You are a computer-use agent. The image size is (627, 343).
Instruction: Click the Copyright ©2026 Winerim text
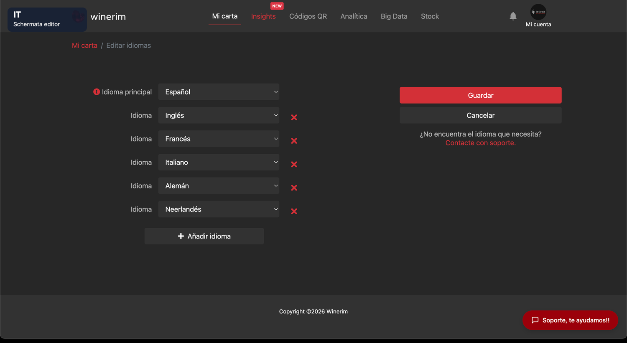click(313, 312)
